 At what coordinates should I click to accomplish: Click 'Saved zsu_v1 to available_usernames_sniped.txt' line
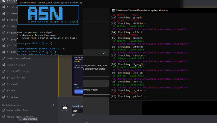tap(151, 87)
